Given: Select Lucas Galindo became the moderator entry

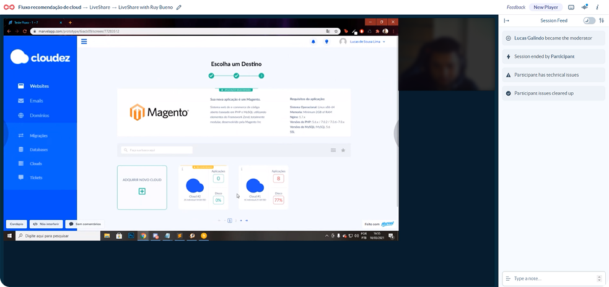Looking at the screenshot, I should pos(553,38).
